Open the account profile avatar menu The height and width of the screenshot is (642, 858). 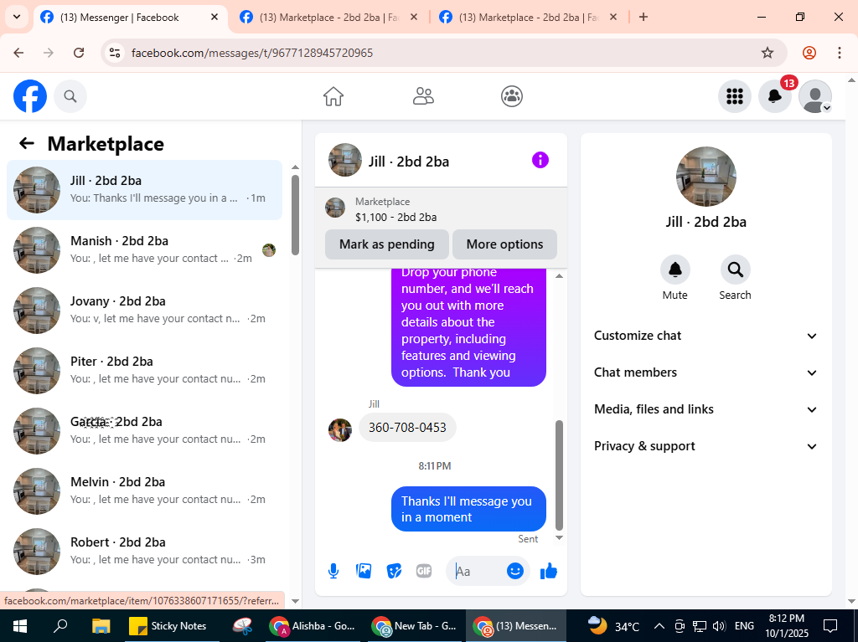815,96
